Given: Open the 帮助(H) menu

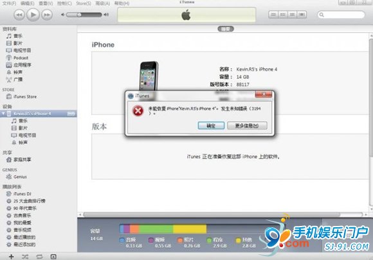Looking at the screenshot, I should 122,3.
